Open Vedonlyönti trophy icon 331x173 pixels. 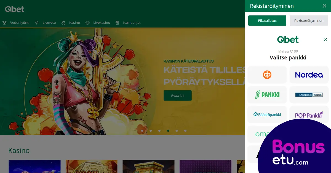tap(4, 23)
